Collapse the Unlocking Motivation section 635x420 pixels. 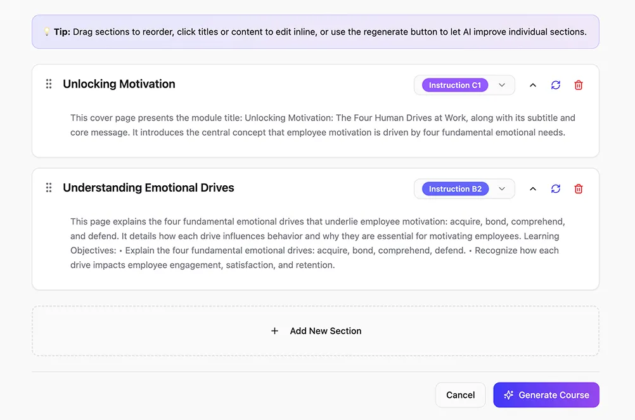pos(533,85)
